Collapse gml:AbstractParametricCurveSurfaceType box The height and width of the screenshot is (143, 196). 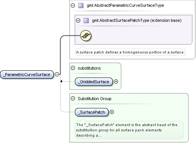pyautogui.click(x=73, y=6)
